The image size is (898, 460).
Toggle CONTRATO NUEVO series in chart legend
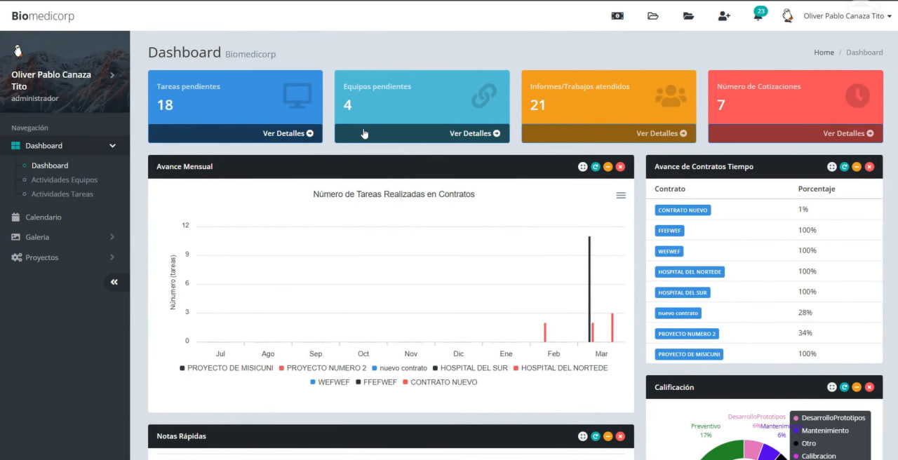443,382
